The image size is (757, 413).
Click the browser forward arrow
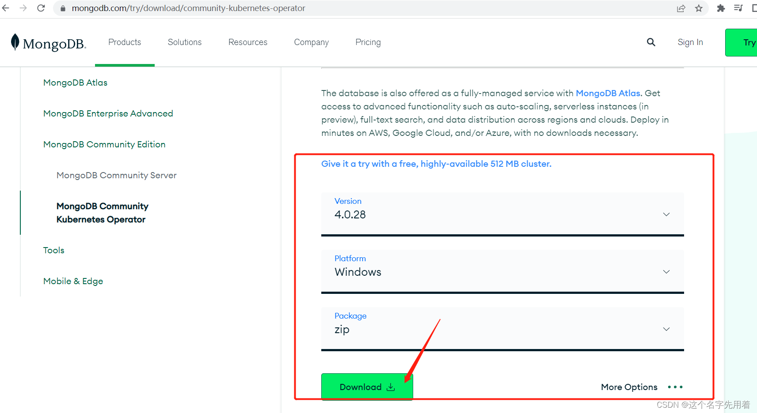click(x=23, y=8)
